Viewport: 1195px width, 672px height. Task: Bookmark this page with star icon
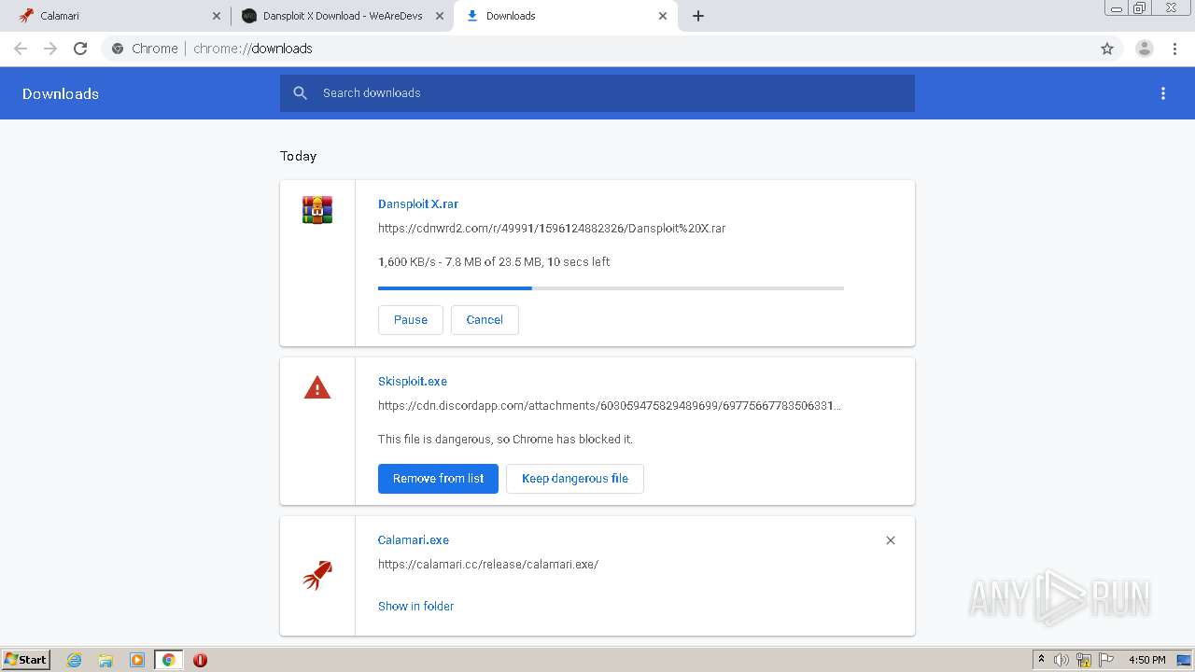[x=1107, y=49]
